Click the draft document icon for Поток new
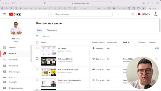The height and width of the screenshot is (91, 161). [x=93, y=48]
